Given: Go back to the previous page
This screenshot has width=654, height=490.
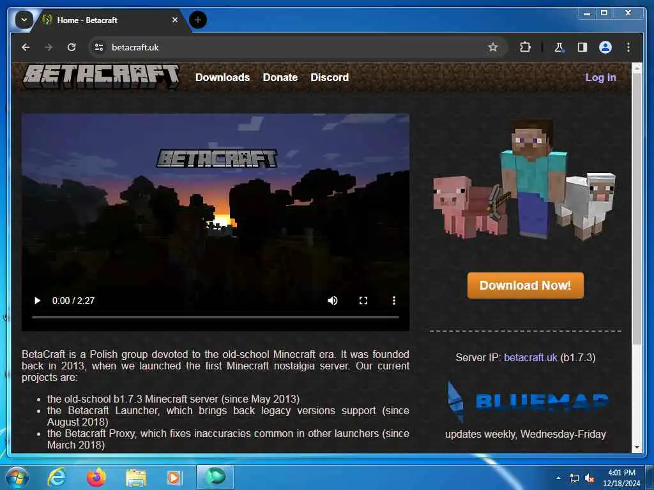Looking at the screenshot, I should (x=26, y=47).
